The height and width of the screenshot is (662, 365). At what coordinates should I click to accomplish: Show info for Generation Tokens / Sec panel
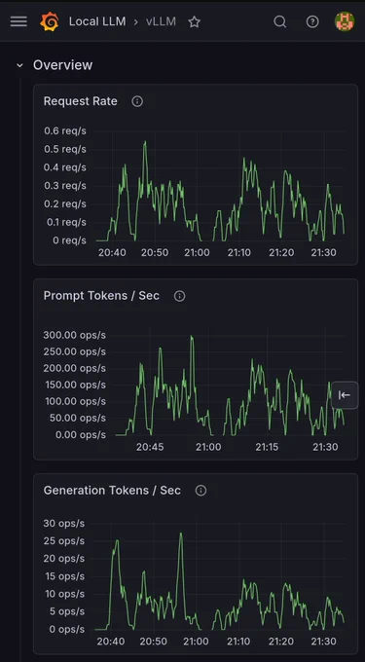[x=201, y=491]
